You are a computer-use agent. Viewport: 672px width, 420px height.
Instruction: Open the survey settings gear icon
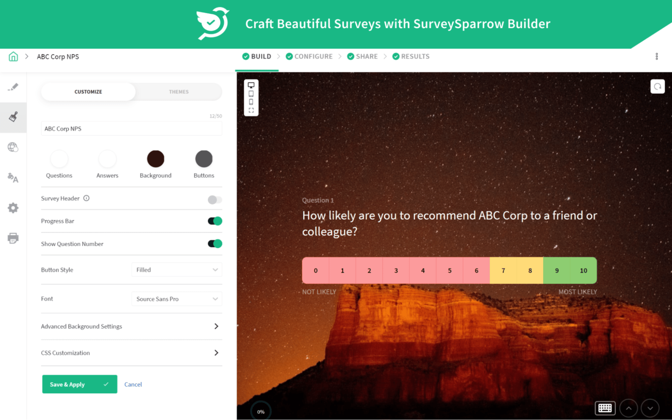[13, 208]
